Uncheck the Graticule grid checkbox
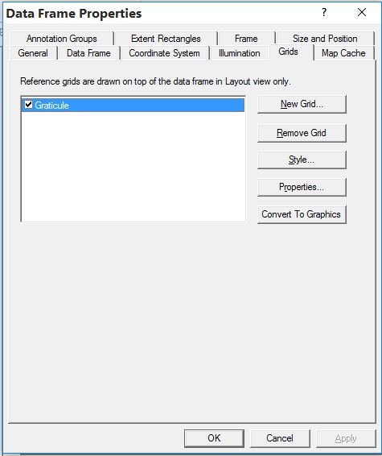 (28, 104)
